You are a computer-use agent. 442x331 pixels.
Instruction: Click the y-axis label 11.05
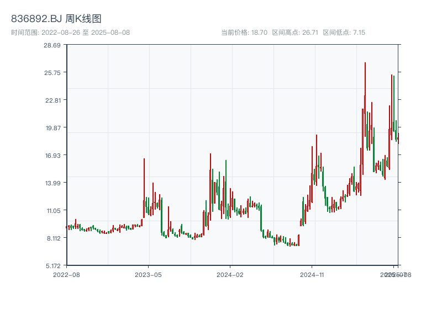click(x=54, y=211)
